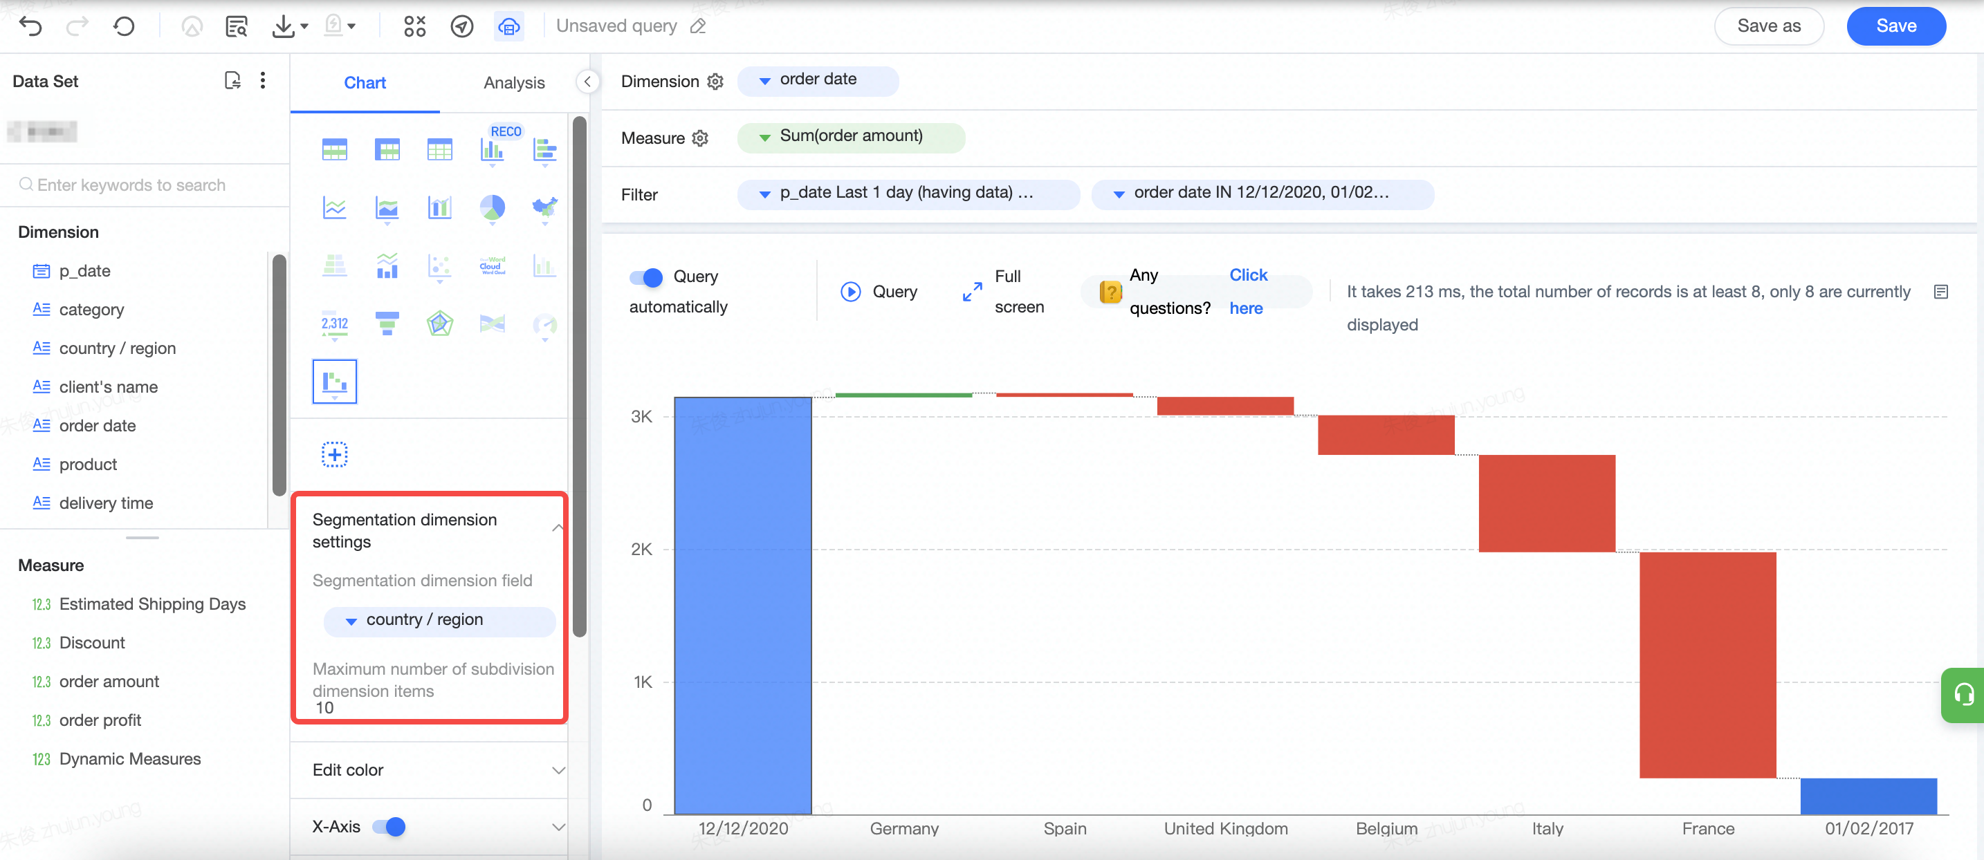Switch to the Analysis tab
This screenshot has height=860, width=1984.
tap(514, 83)
